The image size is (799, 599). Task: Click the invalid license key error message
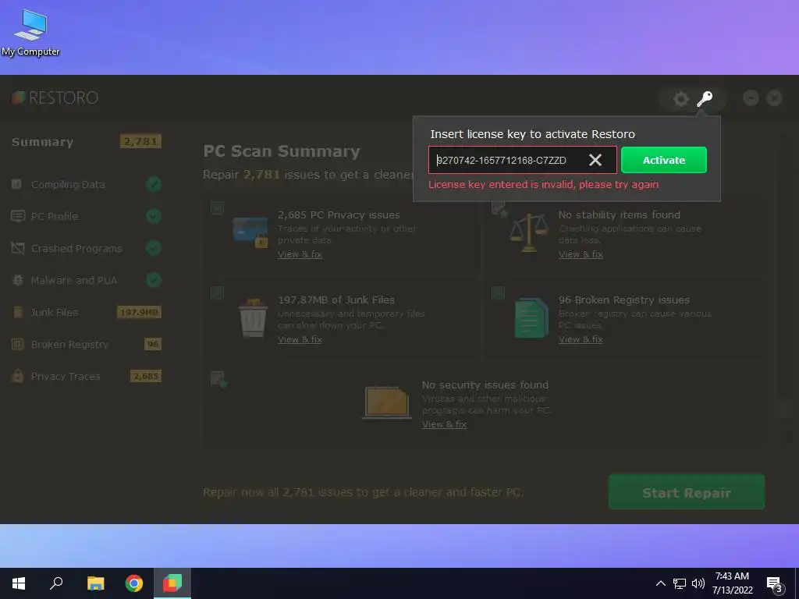[x=543, y=184]
